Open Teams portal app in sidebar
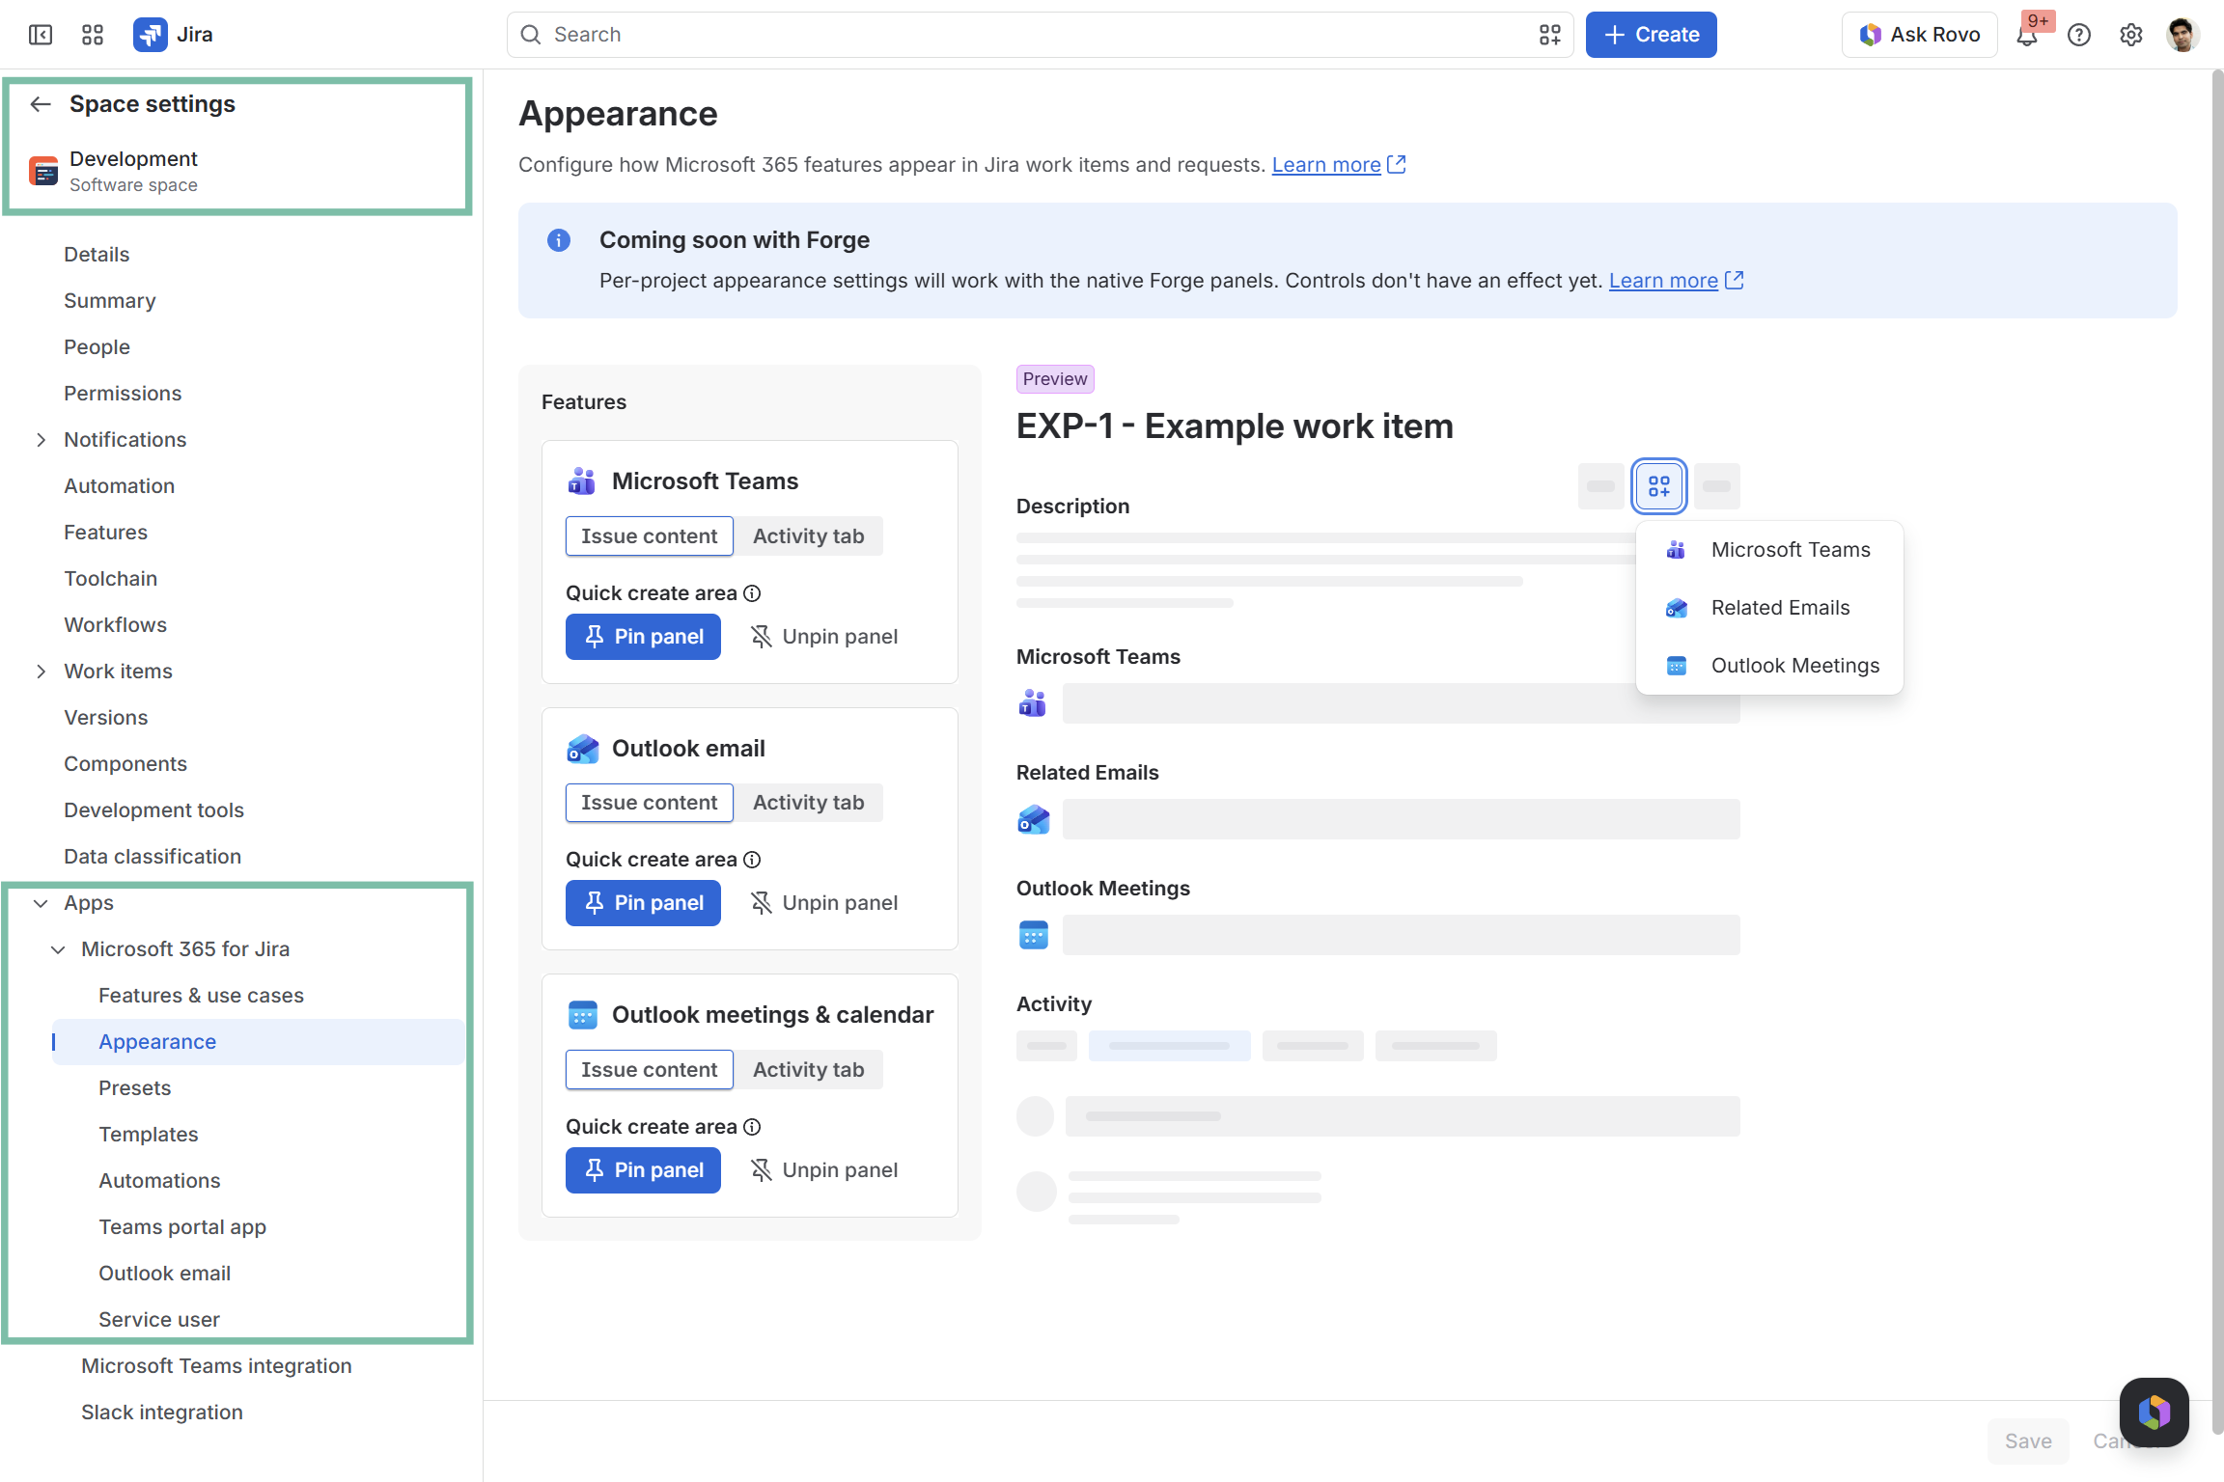Viewport: 2224px width, 1482px height. (x=182, y=1227)
